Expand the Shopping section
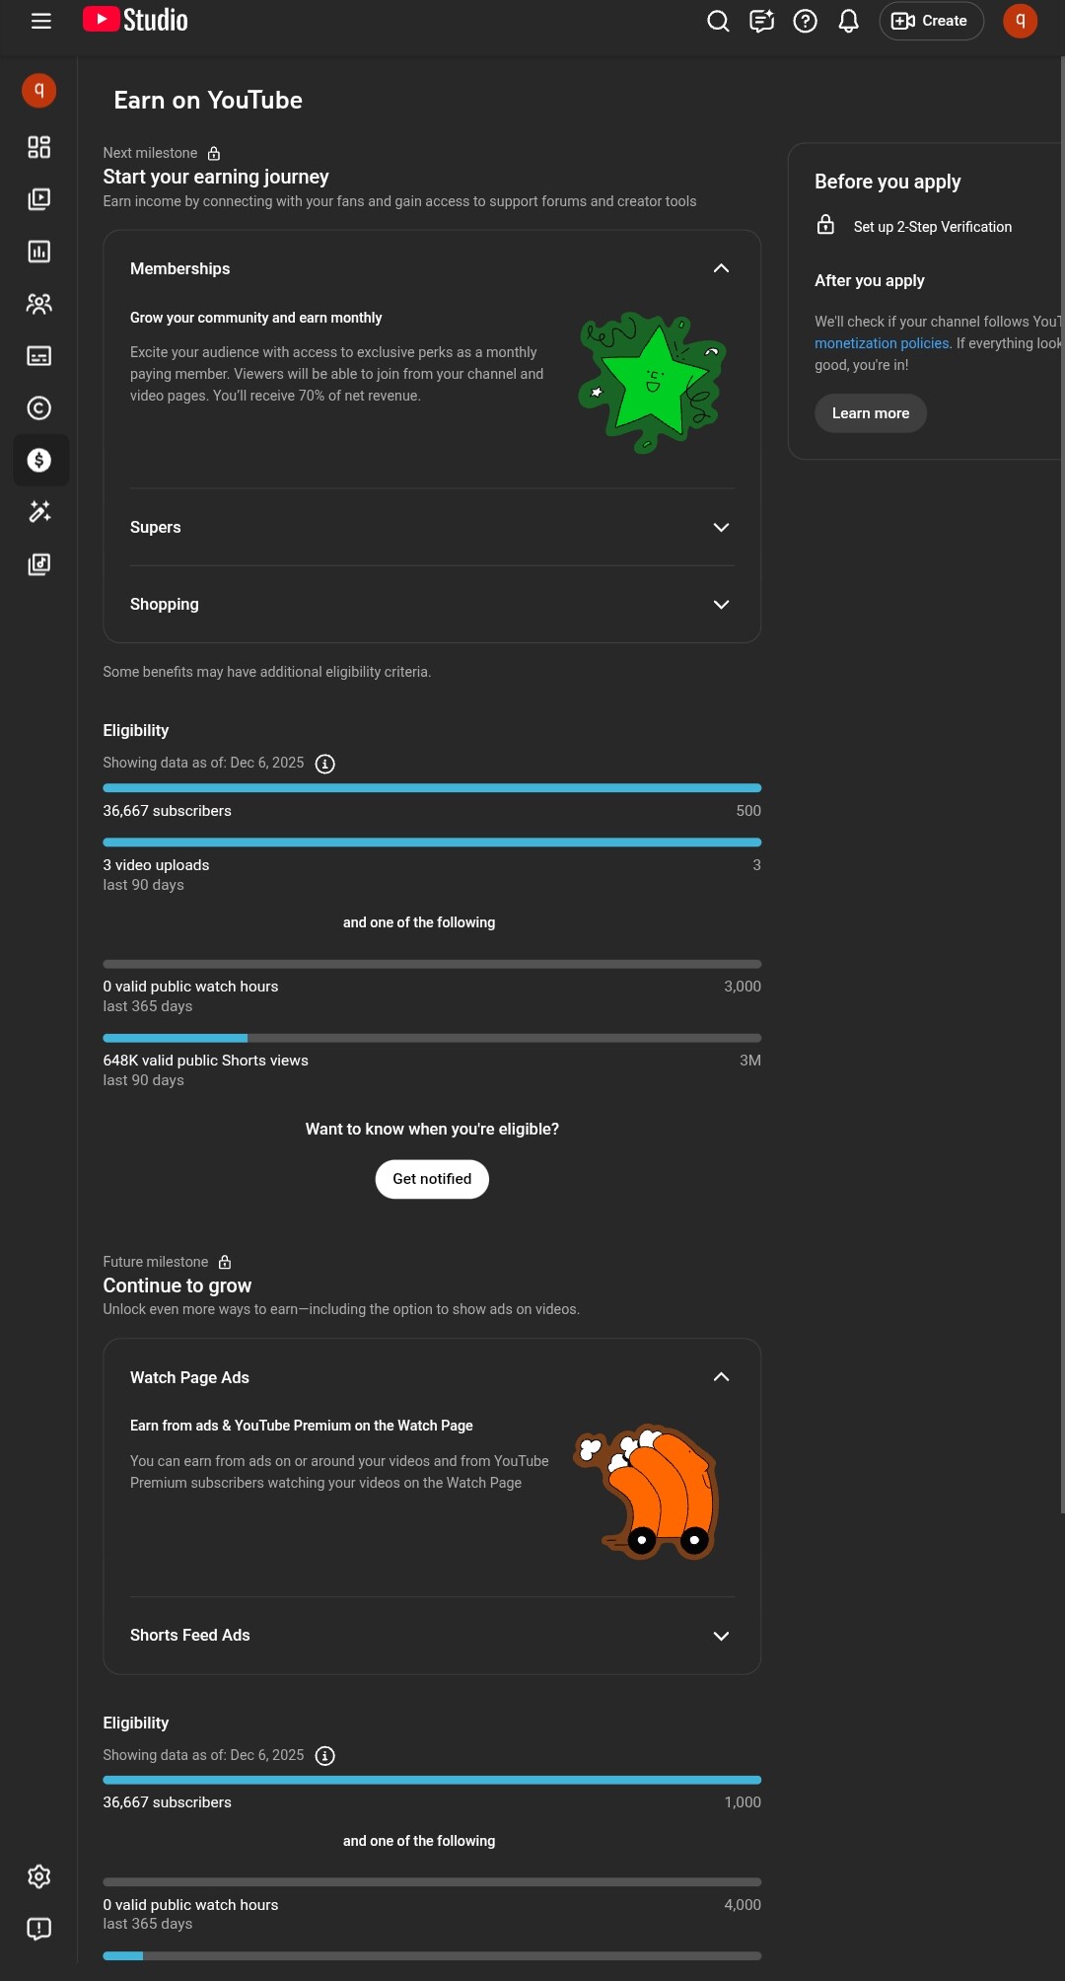This screenshot has width=1065, height=1981. 721,604
